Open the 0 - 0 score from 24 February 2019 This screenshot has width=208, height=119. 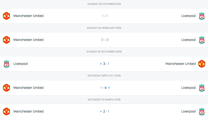pyautogui.click(x=105, y=40)
